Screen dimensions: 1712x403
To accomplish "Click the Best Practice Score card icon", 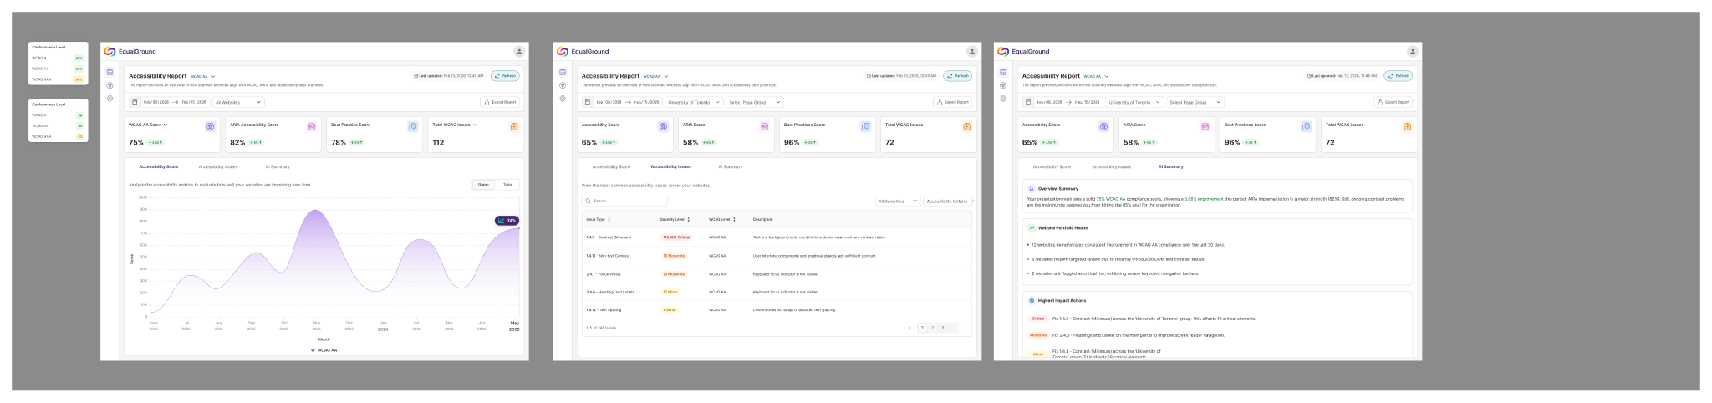I will point(413,126).
